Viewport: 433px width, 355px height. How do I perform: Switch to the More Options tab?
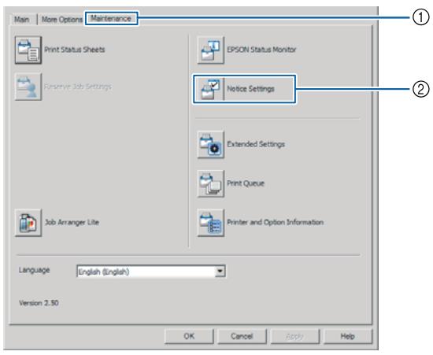tap(62, 20)
